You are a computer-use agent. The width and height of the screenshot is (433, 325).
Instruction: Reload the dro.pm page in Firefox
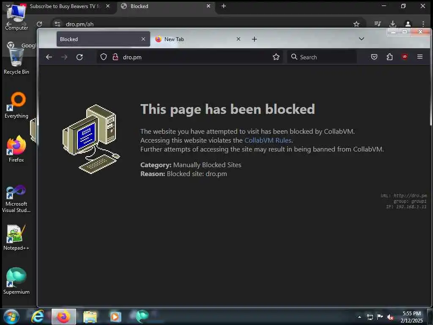point(79,57)
